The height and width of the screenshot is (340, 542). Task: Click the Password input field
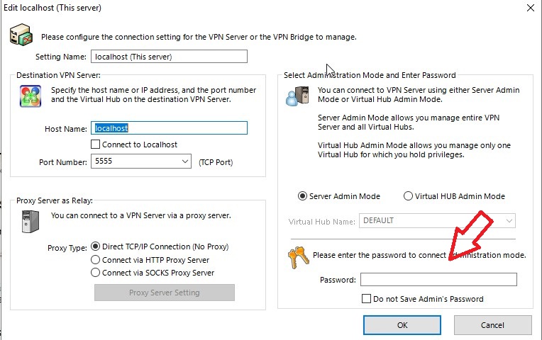click(x=438, y=280)
